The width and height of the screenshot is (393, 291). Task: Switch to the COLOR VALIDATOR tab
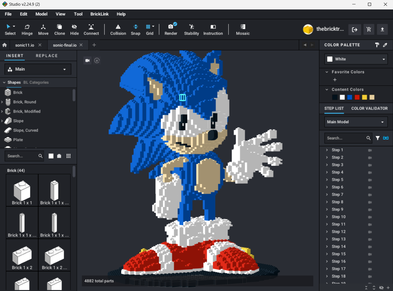(369, 108)
